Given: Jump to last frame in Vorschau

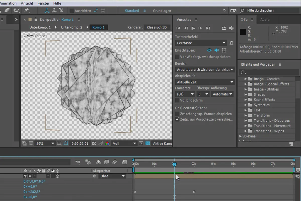Looking at the screenshot, I should [208, 28].
